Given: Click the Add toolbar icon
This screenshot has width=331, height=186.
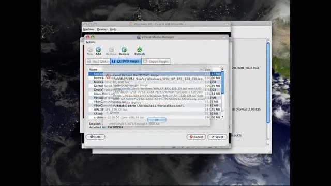Looking at the screenshot, I should click(x=98, y=51).
